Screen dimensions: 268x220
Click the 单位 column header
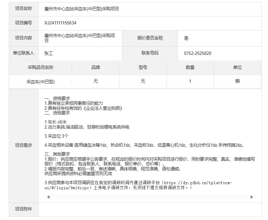(x=238, y=67)
